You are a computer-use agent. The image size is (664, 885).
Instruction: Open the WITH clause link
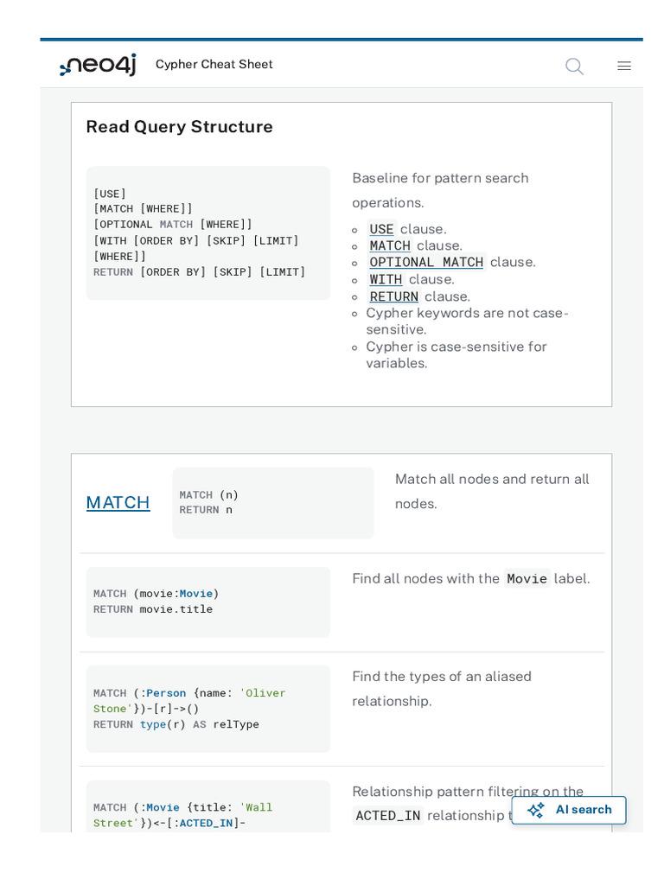(386, 279)
